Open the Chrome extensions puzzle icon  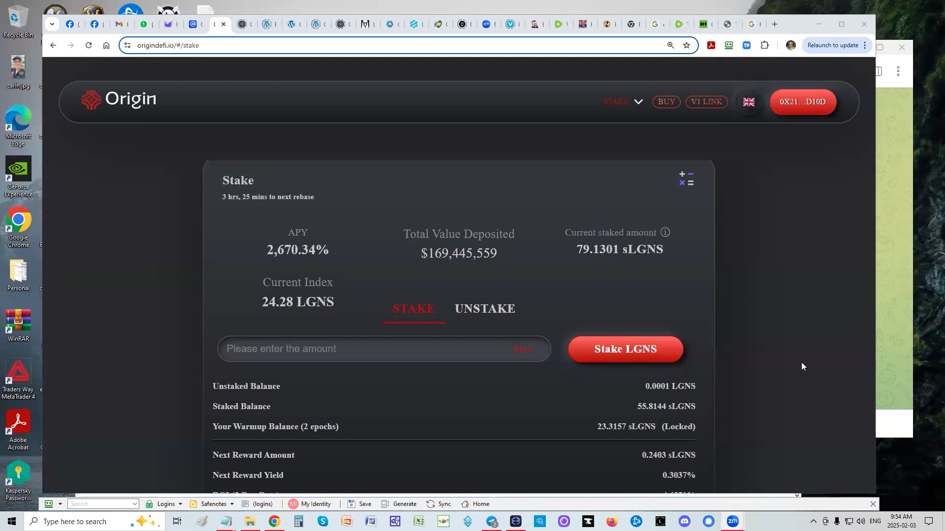[764, 45]
